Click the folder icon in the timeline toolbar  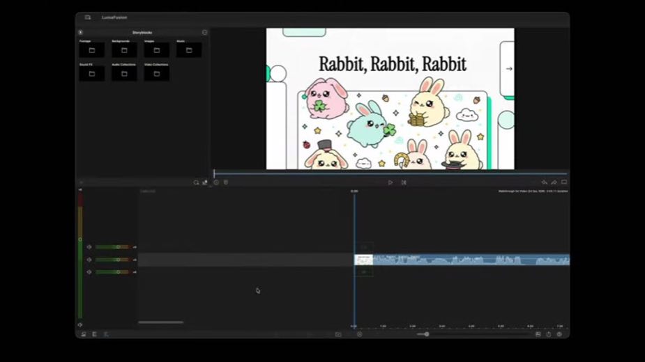pos(338,334)
